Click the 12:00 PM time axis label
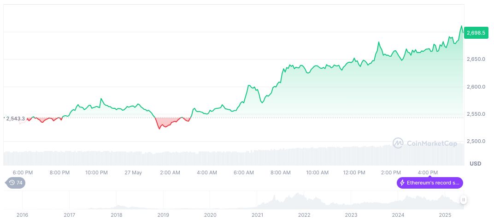This screenshot has height=220, width=494. [x=354, y=172]
